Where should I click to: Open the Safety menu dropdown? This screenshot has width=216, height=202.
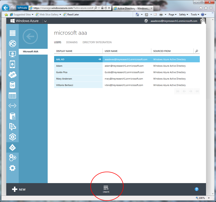[x=184, y=14]
